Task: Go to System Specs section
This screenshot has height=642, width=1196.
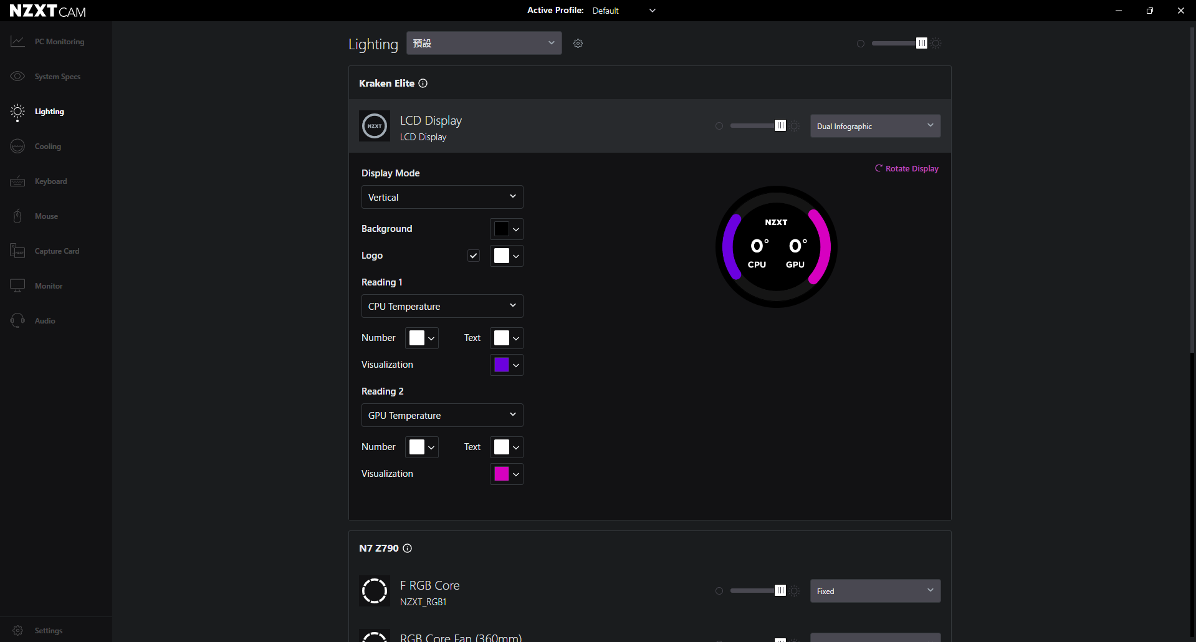Action: (x=57, y=77)
